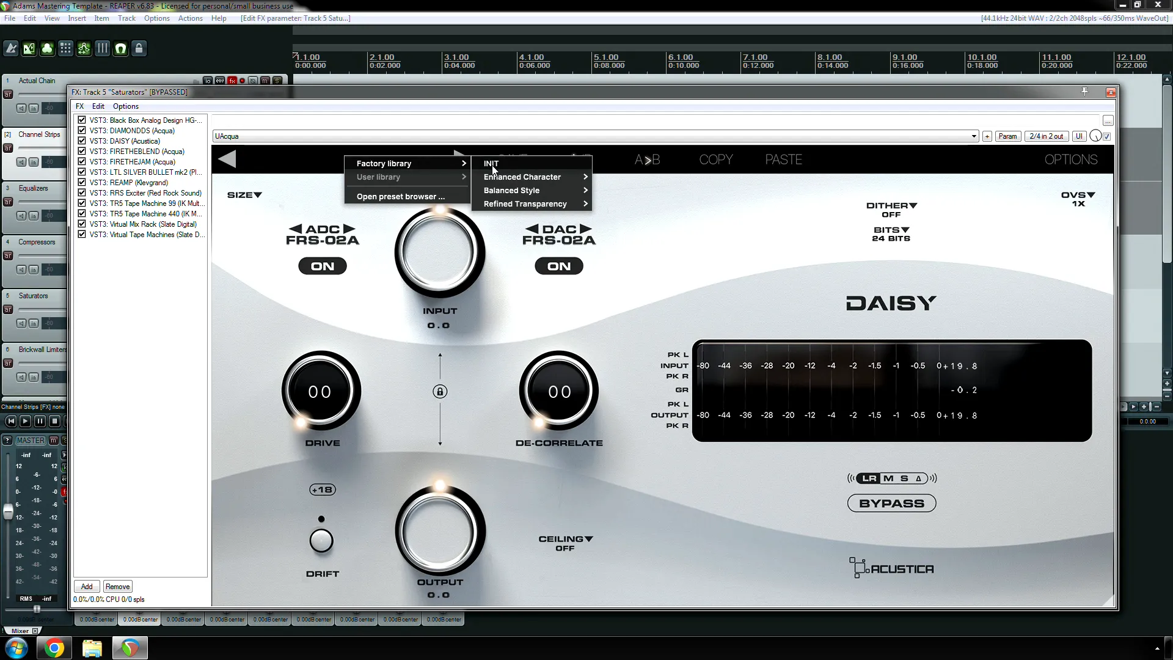This screenshot has width=1173, height=660.
Task: Toggle envelope points move with items icon
Action: coord(84,48)
